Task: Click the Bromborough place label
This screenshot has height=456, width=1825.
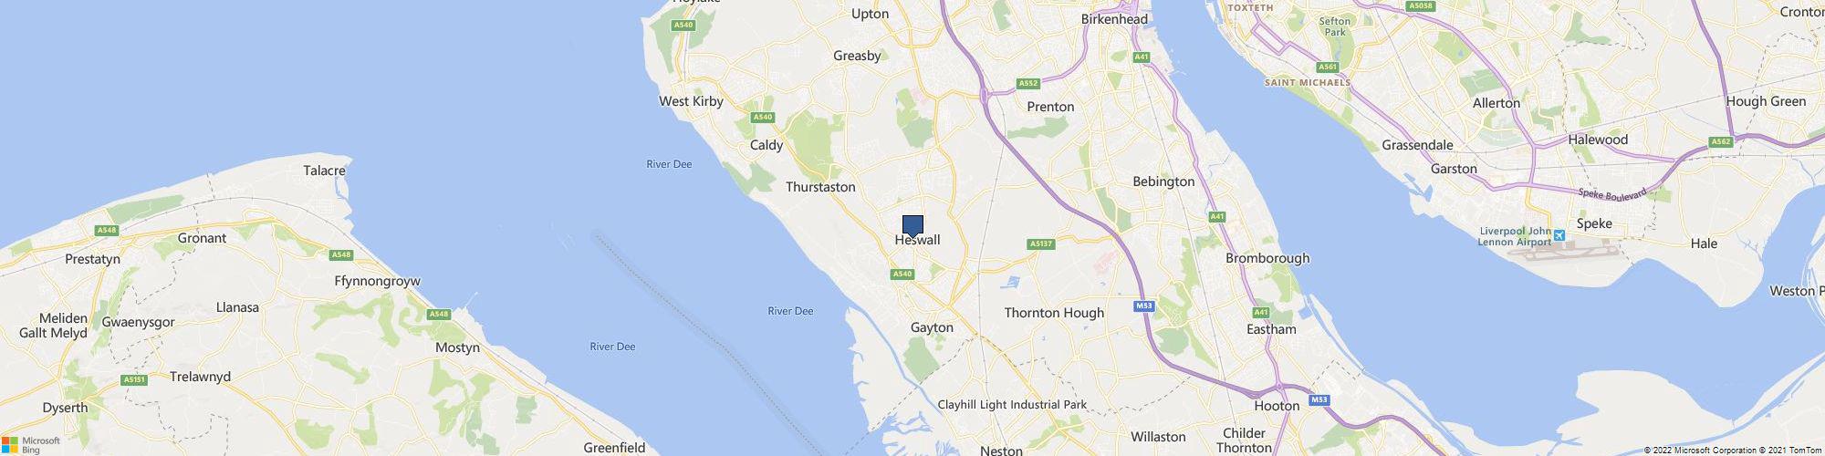Action: click(x=1267, y=258)
